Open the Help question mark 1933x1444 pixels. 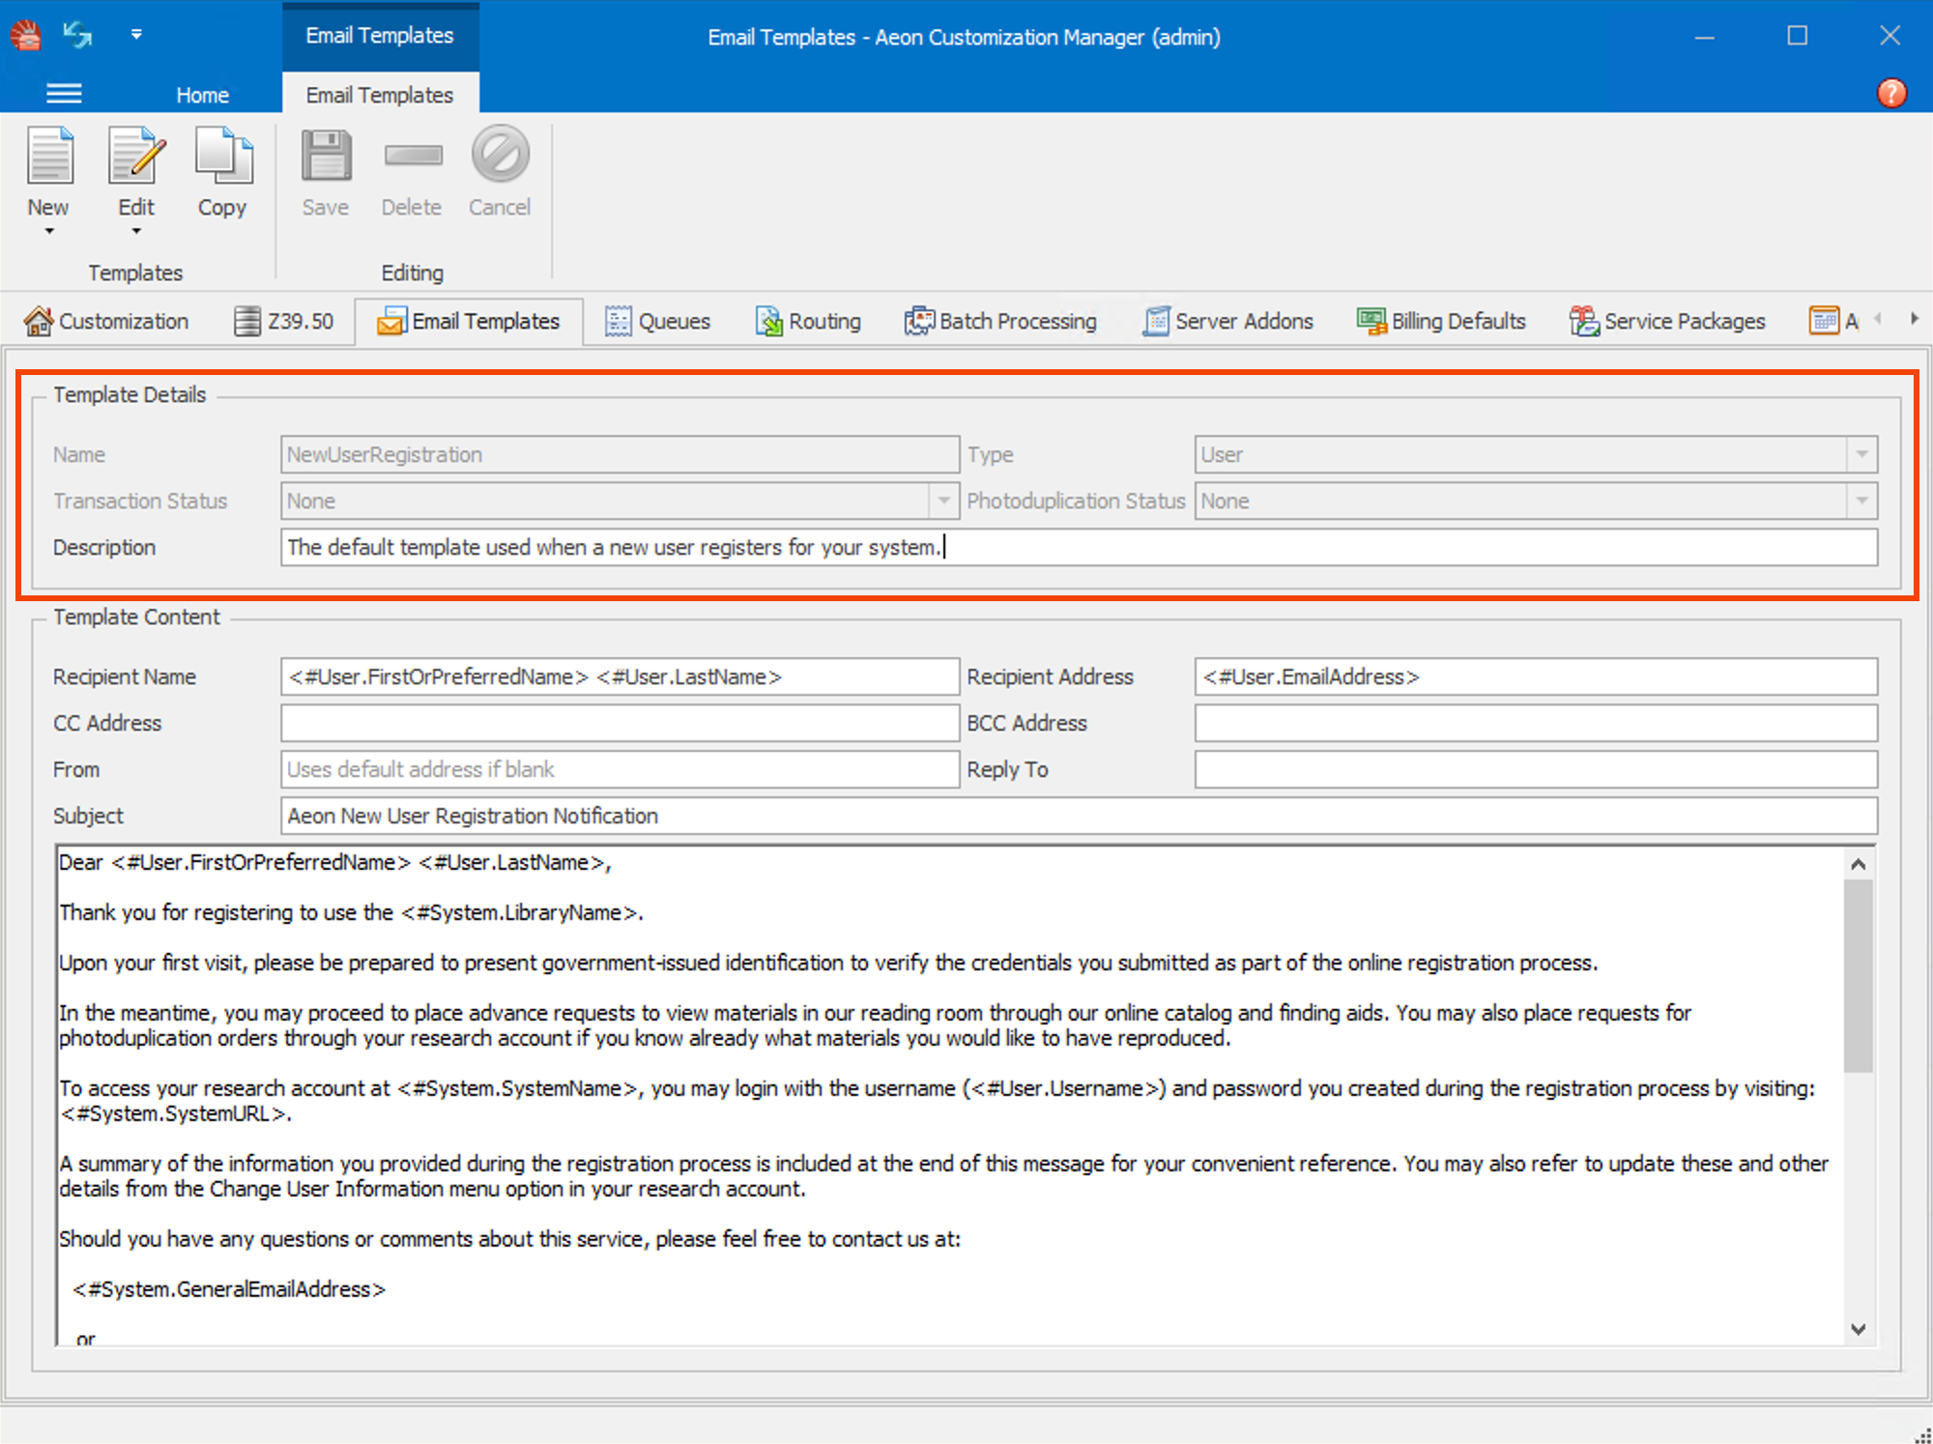[x=1891, y=93]
